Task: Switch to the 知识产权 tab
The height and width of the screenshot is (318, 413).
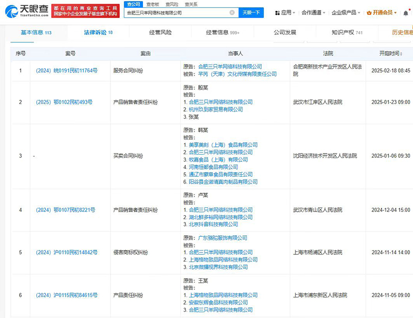Action: [347, 33]
